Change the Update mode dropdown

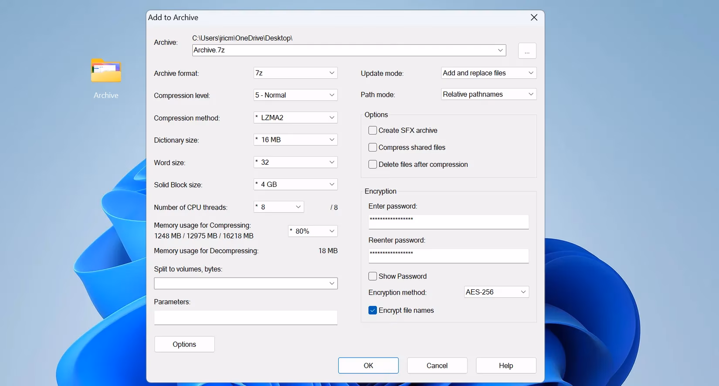point(488,73)
